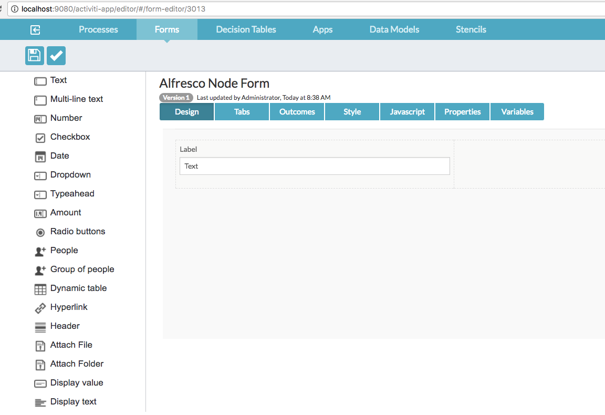Viewport: 605px width, 415px height.
Task: Click the Text input field on canvas
Action: tap(315, 166)
